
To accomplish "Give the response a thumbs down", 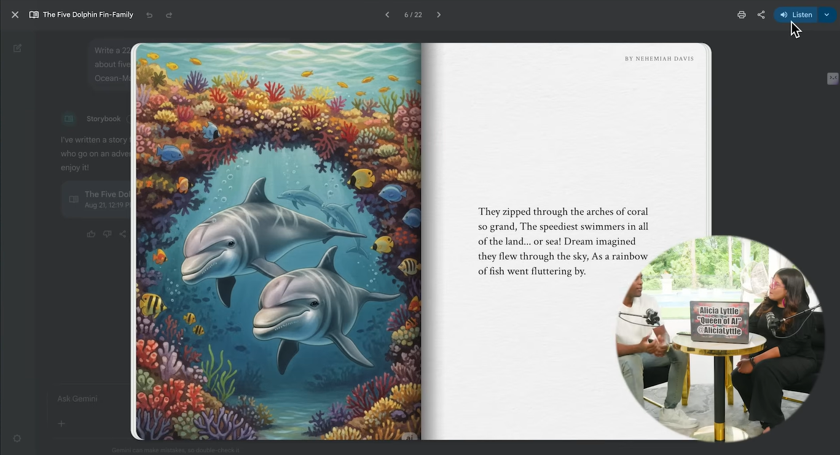I will click(x=108, y=234).
